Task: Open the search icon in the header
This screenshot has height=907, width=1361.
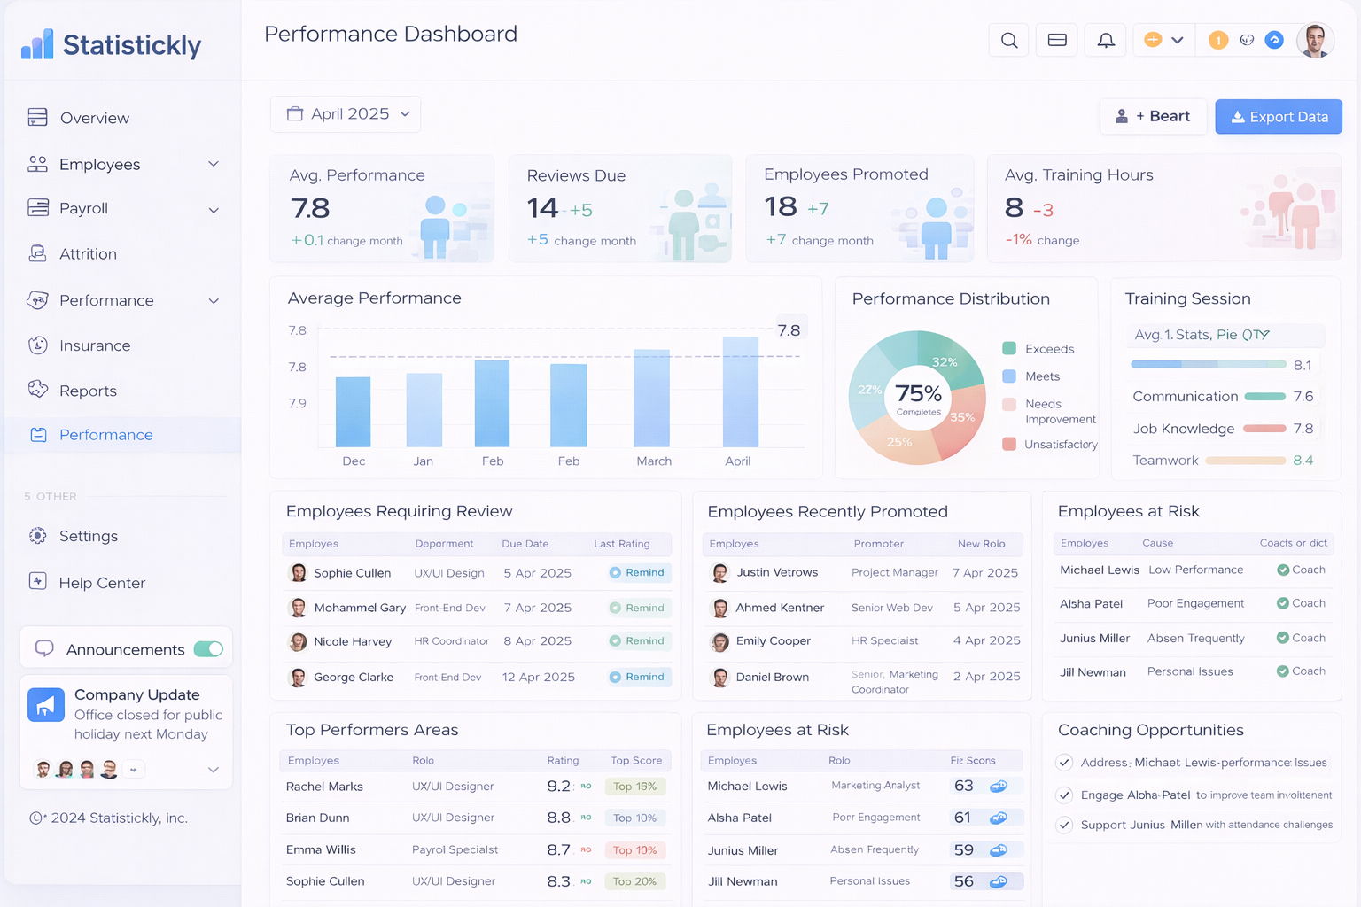Action: (1008, 40)
